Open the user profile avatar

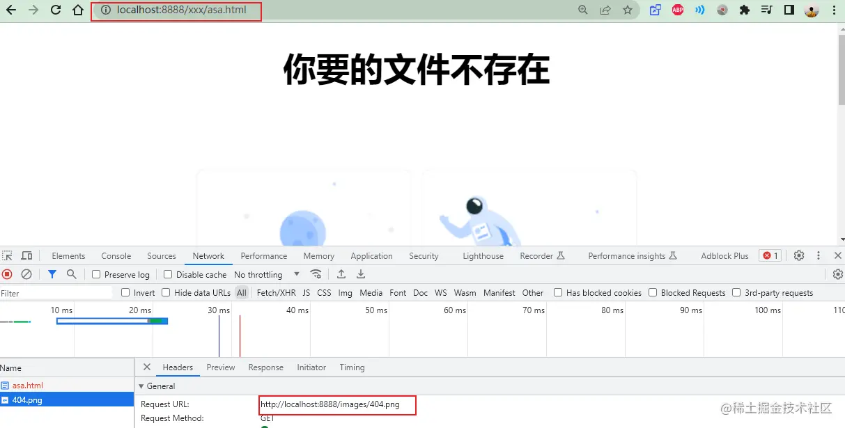click(812, 10)
